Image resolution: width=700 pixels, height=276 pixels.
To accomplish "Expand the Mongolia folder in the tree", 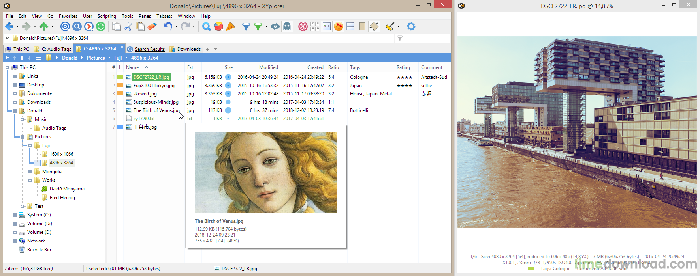I will click(x=30, y=172).
